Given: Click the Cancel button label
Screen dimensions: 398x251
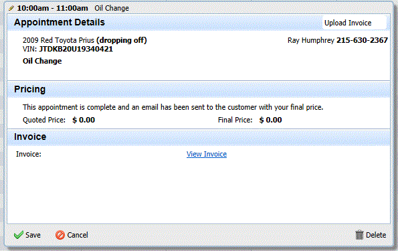Looking at the screenshot, I should tap(78, 235).
